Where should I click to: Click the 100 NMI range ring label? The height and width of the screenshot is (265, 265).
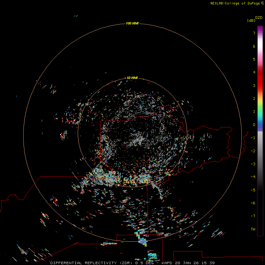coord(132,23)
